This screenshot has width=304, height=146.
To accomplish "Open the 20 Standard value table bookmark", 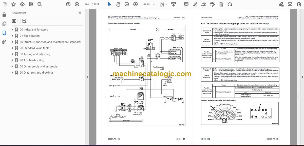I will point(34,48).
